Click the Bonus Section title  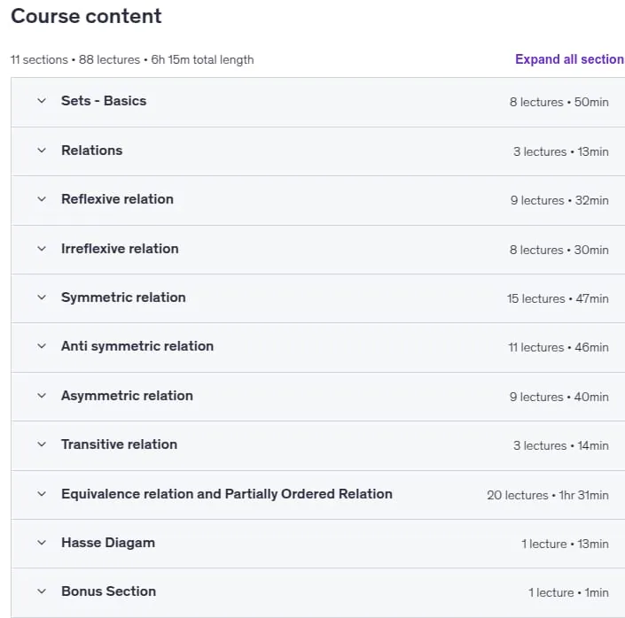click(x=108, y=591)
